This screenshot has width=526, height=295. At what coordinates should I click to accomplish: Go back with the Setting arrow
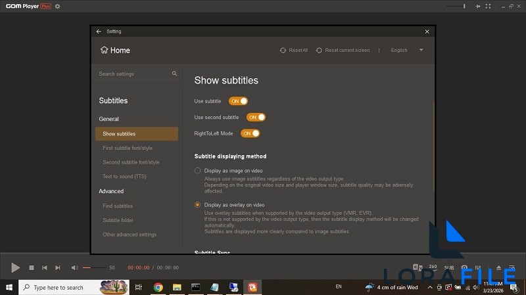(99, 31)
